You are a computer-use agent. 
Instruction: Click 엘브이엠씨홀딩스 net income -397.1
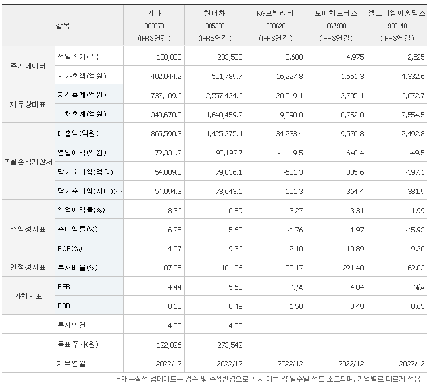click(415, 172)
